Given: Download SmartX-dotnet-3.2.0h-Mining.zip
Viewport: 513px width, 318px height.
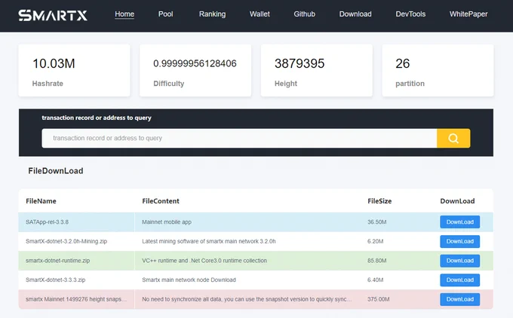Looking at the screenshot, I should pos(459,241).
